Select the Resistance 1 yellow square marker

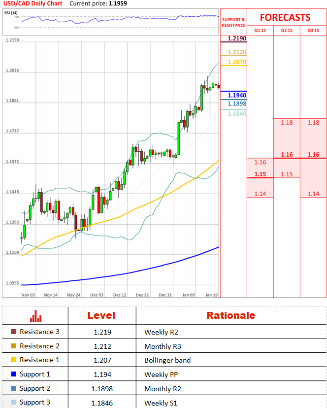click(13, 360)
